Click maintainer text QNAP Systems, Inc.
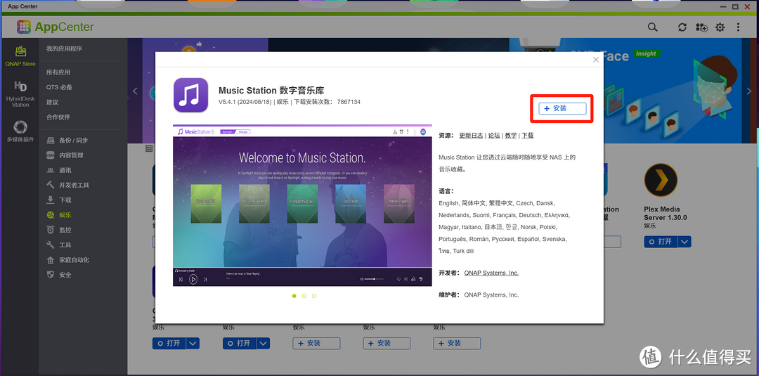Viewport: 759px width, 376px height. pos(491,294)
